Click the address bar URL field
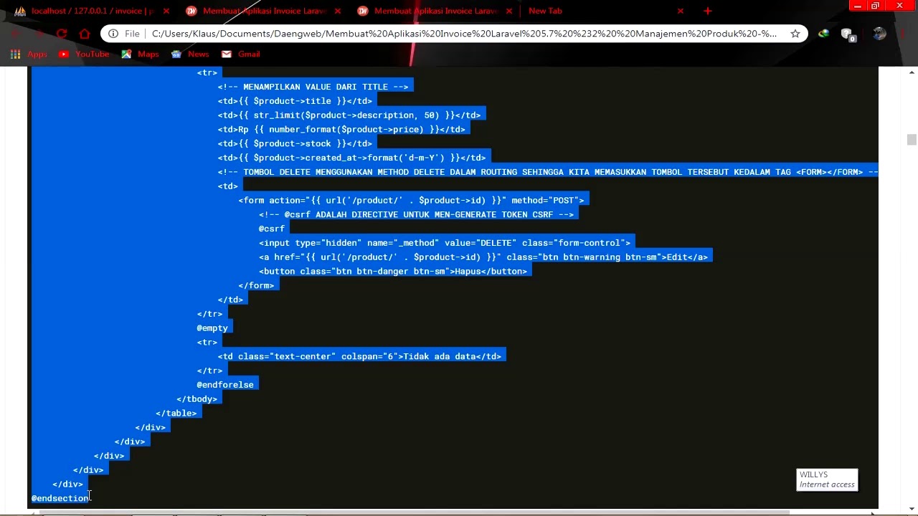The image size is (918, 516). click(x=464, y=34)
